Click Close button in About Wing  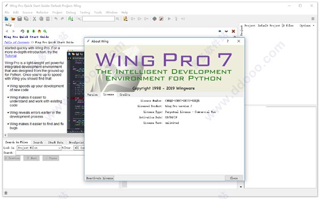coord(234,178)
